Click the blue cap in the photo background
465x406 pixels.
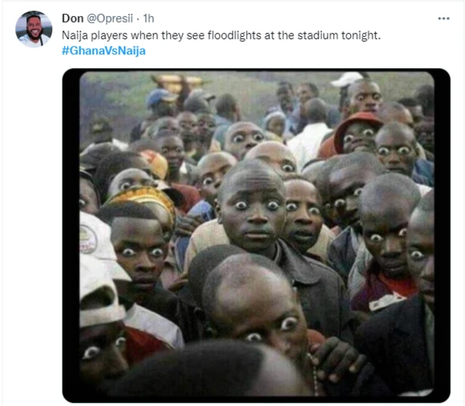point(158,97)
